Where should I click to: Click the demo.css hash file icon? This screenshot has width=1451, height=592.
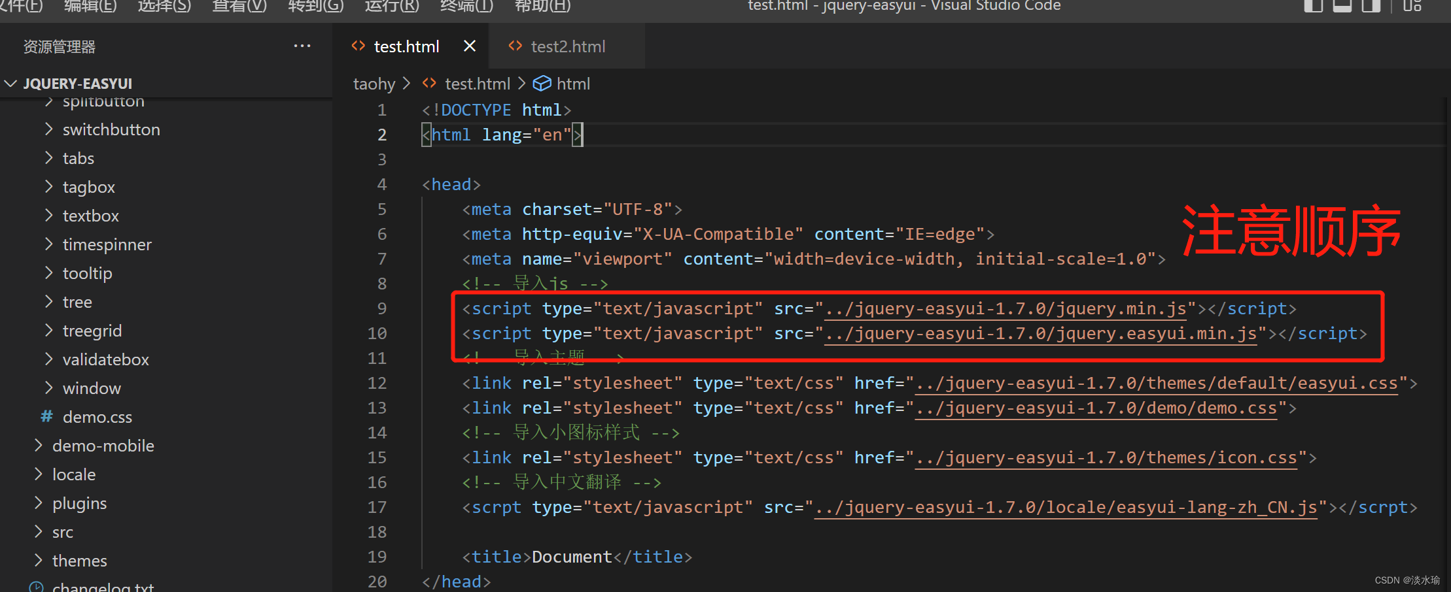coord(46,416)
